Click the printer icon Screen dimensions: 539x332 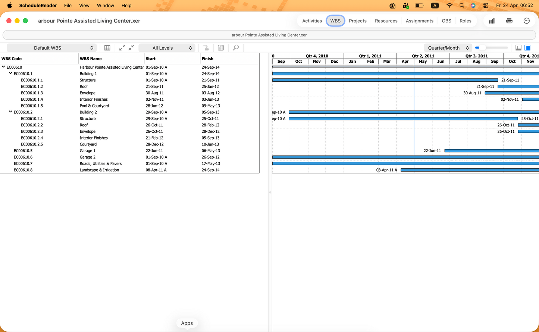pyautogui.click(x=509, y=21)
